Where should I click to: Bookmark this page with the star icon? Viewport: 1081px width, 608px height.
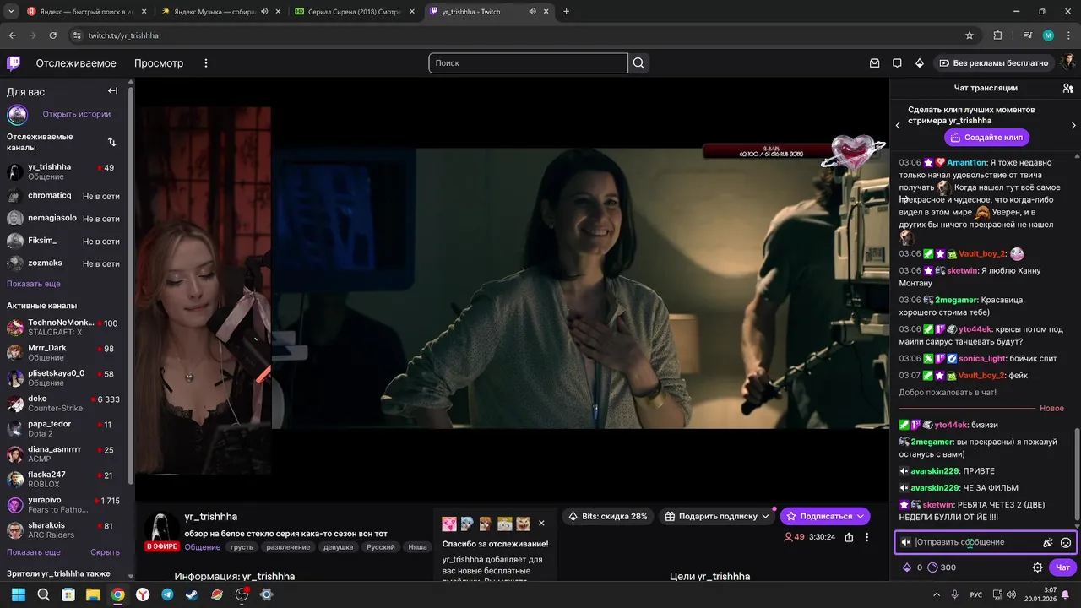(x=970, y=35)
